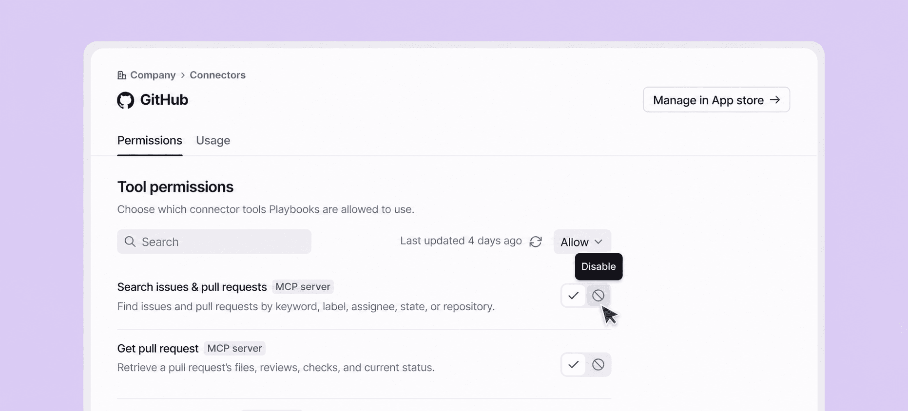Go to Connectors in breadcrumb

pos(217,75)
